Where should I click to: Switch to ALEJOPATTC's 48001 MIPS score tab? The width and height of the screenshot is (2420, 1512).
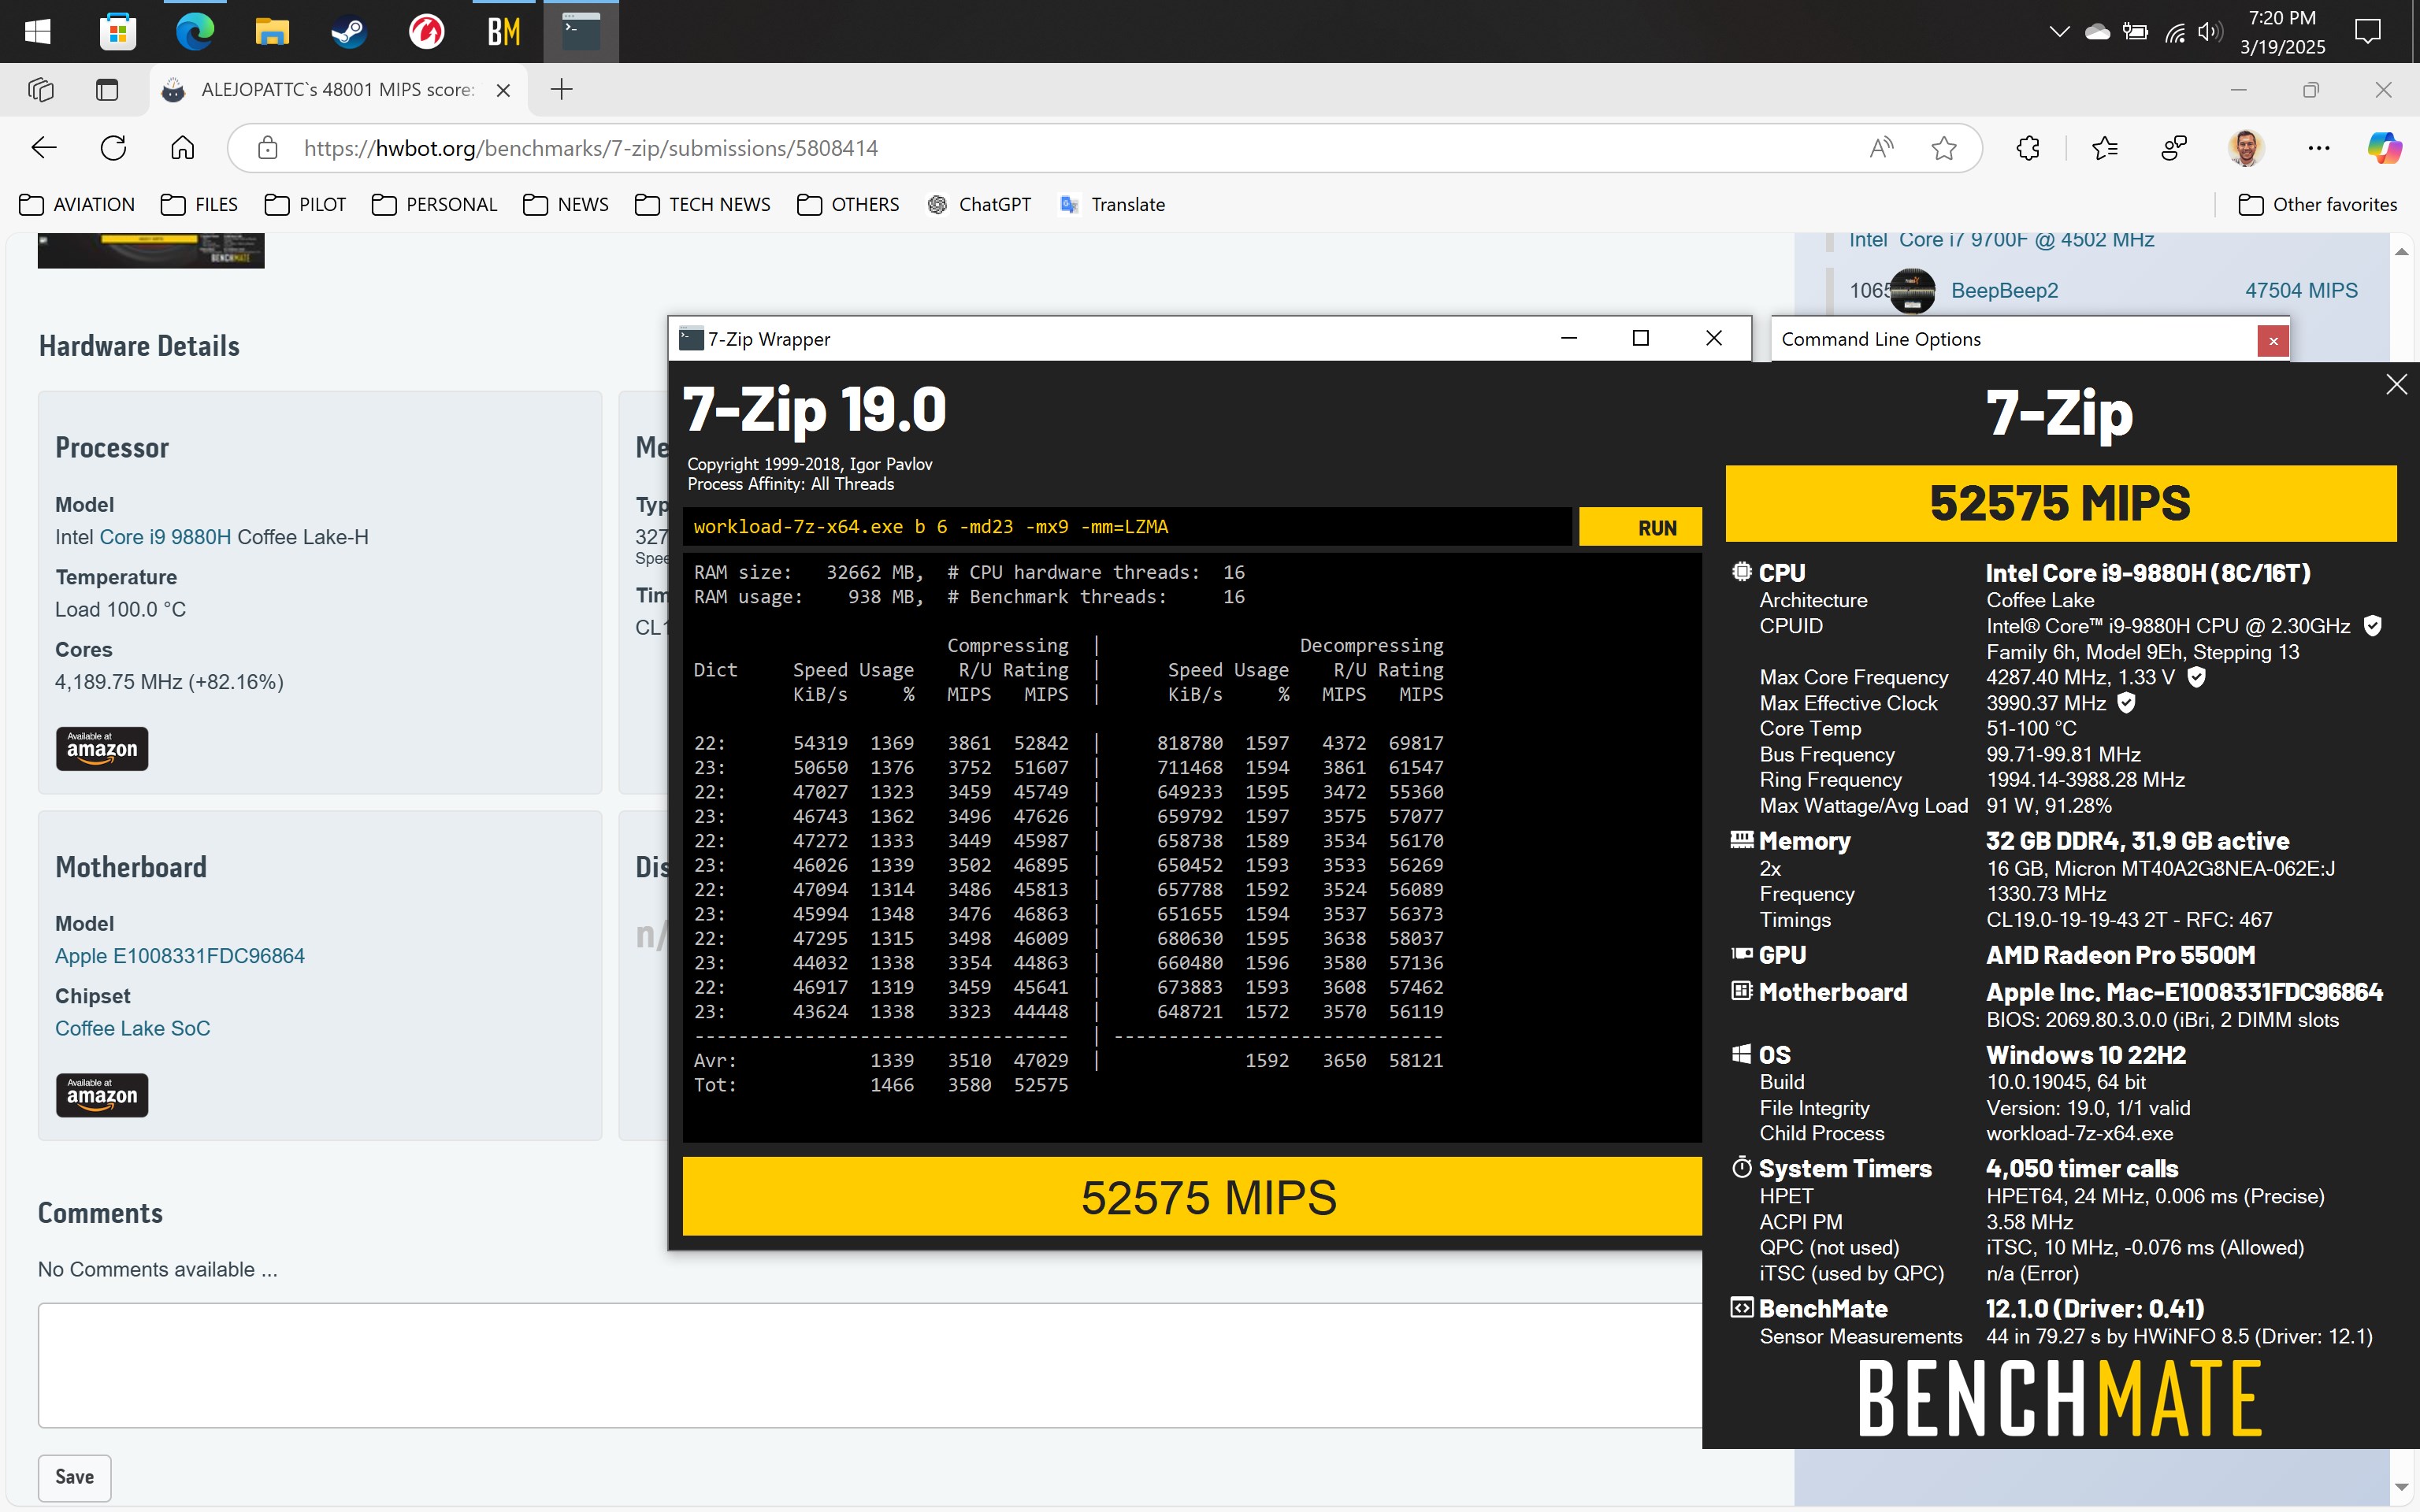tap(337, 90)
